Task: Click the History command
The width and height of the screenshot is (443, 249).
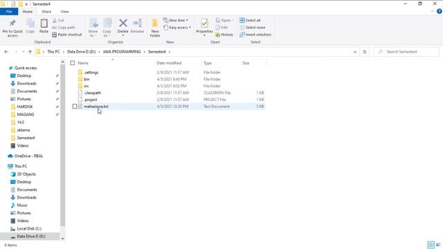Action: point(224,35)
